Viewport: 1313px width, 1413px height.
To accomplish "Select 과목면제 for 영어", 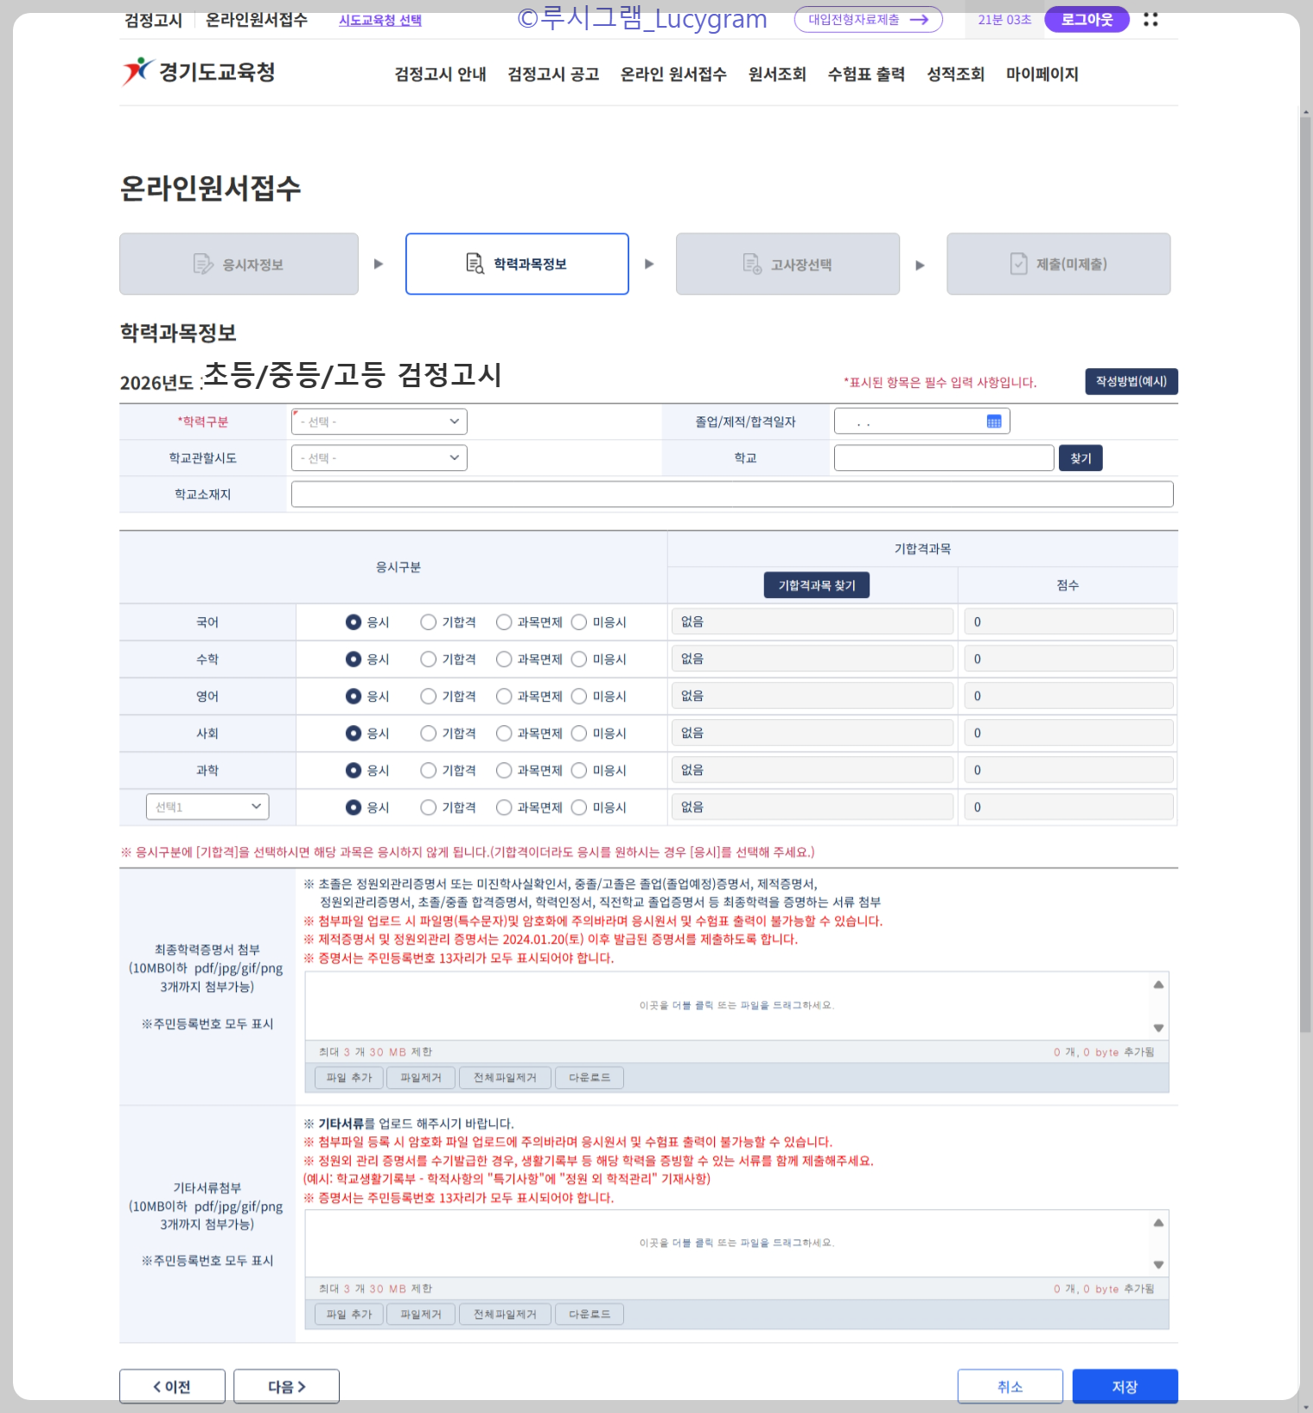I will pyautogui.click(x=504, y=697).
